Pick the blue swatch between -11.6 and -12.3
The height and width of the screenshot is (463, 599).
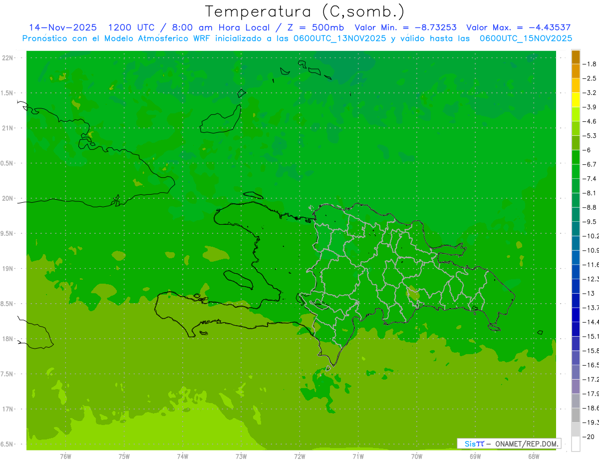click(576, 272)
